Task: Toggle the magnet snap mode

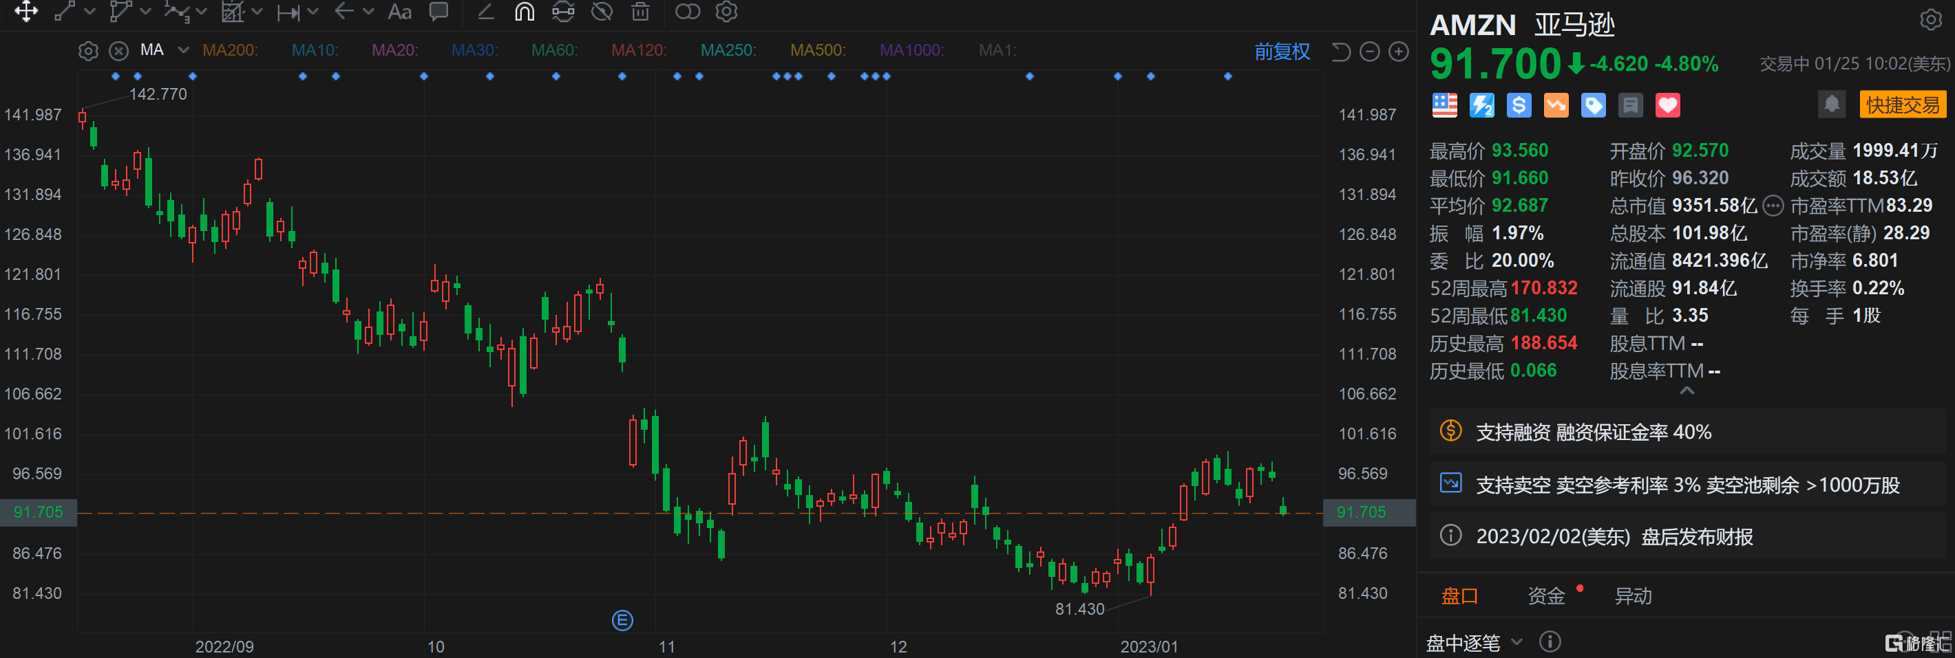Action: click(x=525, y=12)
